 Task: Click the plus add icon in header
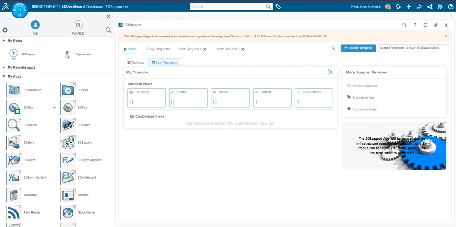tap(409, 7)
